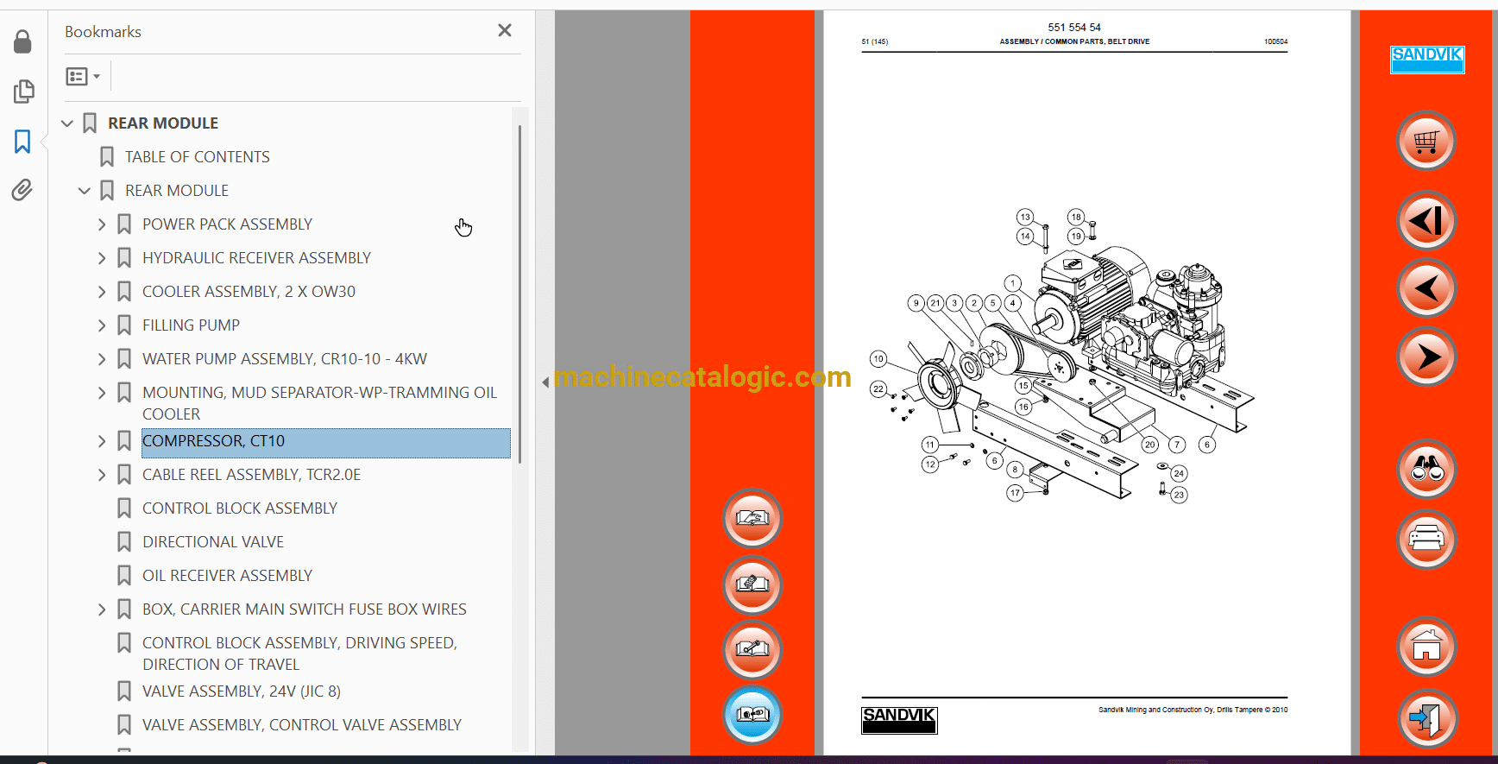Expand the FILLING PUMP bookmark
The image size is (1498, 764).
[102, 325]
